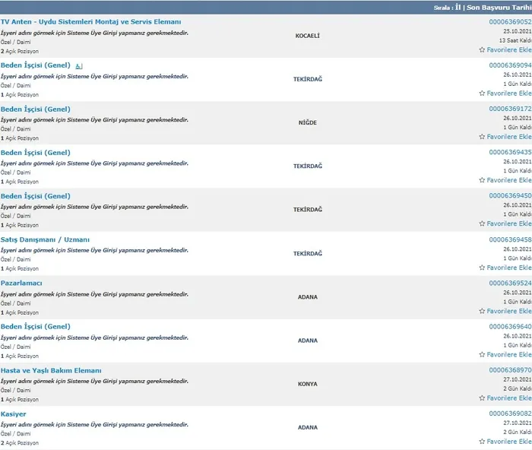Open the Beden İşçisi listing in Niğde
The width and height of the screenshot is (532, 450).
[35, 109]
